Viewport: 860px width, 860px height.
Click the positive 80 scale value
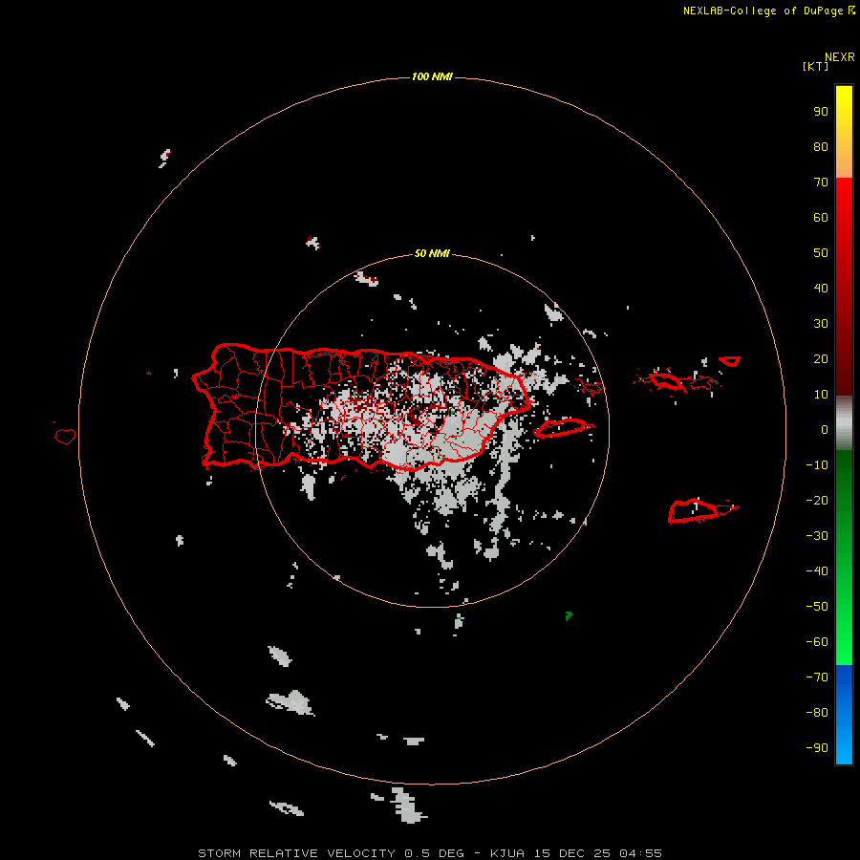821,146
